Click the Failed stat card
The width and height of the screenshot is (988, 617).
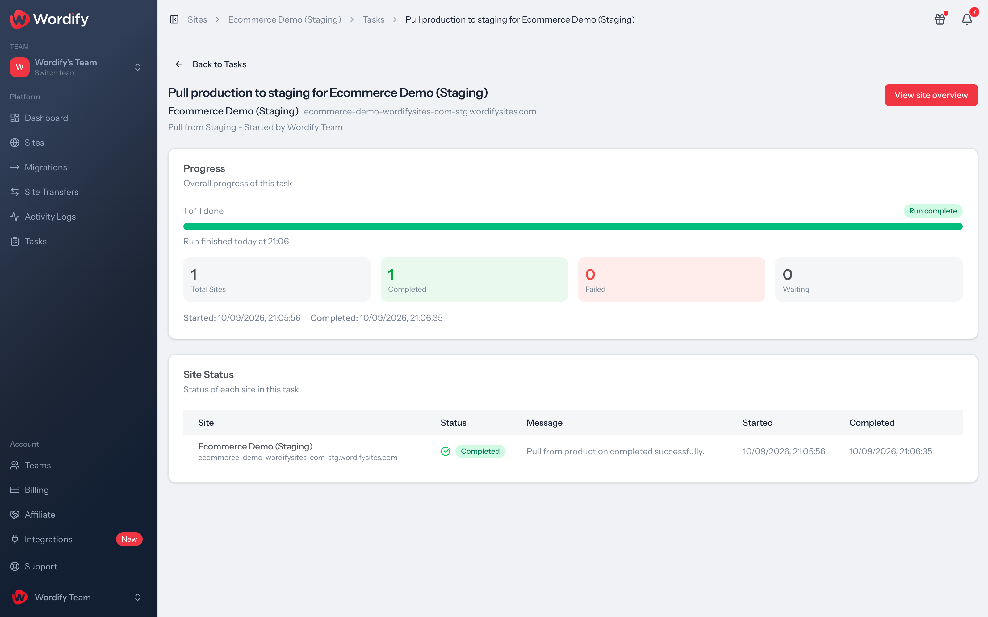click(x=671, y=280)
